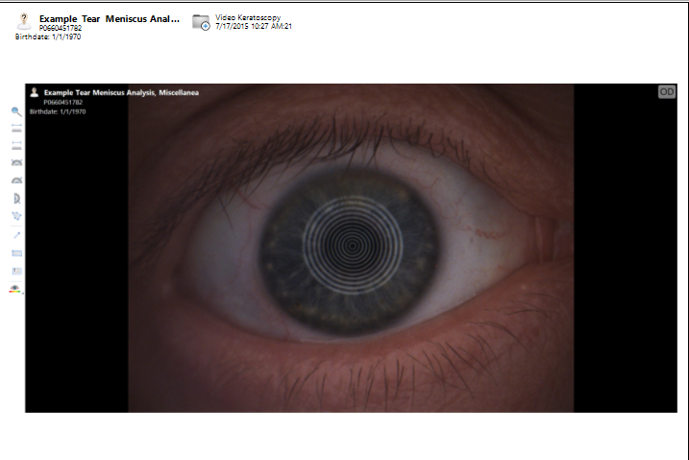The image size is (689, 460).
Task: Click the patient ID P0660451782 in header
Action: (61, 28)
